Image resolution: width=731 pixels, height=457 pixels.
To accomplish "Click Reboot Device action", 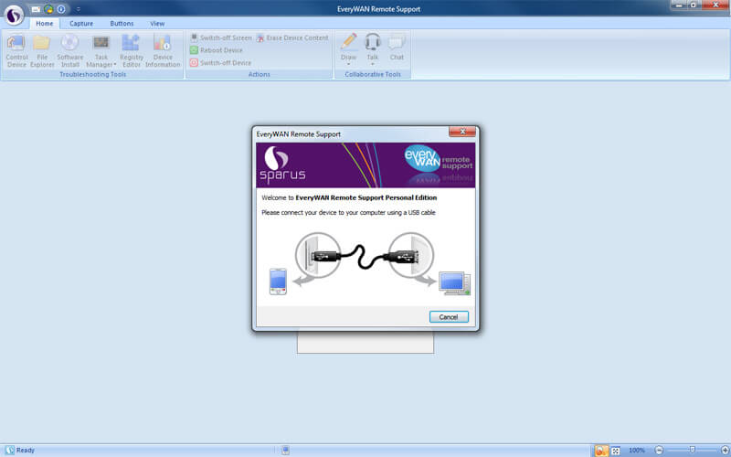I will click(217, 50).
